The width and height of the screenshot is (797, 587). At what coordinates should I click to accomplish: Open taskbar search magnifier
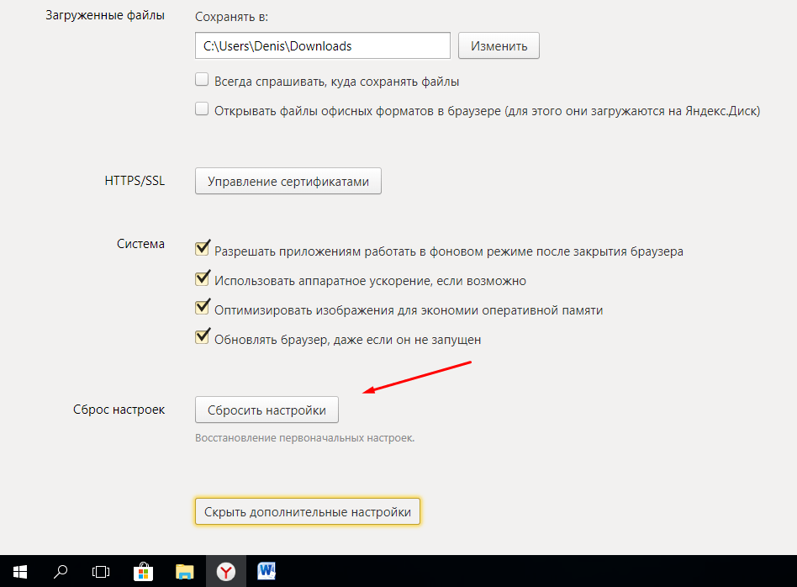tap(61, 571)
